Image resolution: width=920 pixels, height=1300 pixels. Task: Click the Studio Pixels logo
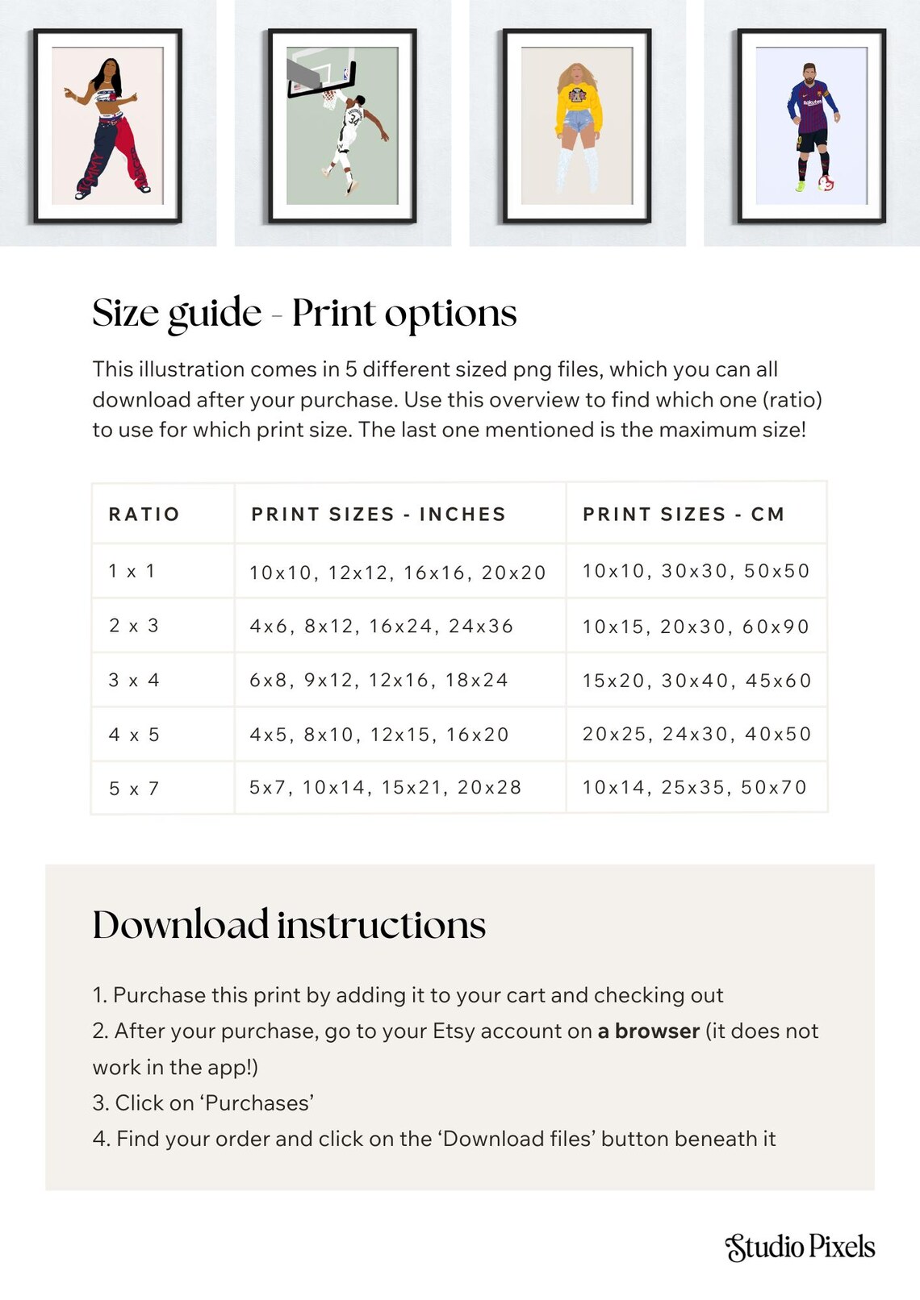(800, 1247)
